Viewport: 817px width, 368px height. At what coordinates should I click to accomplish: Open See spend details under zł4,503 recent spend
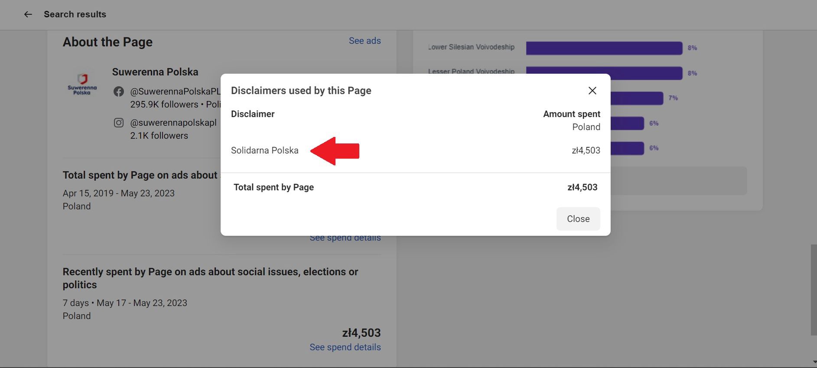345,347
